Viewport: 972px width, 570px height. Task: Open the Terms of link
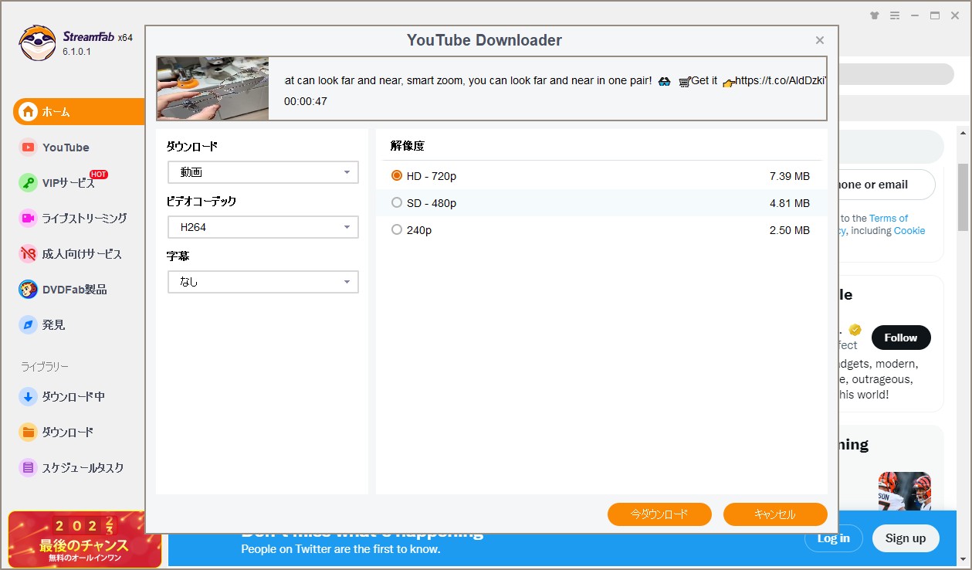889,219
